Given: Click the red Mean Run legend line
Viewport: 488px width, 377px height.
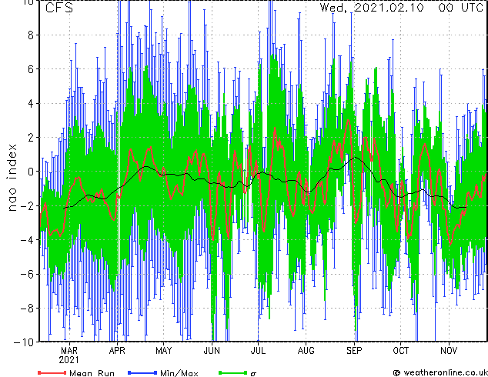Looking at the screenshot, I should coord(52,372).
